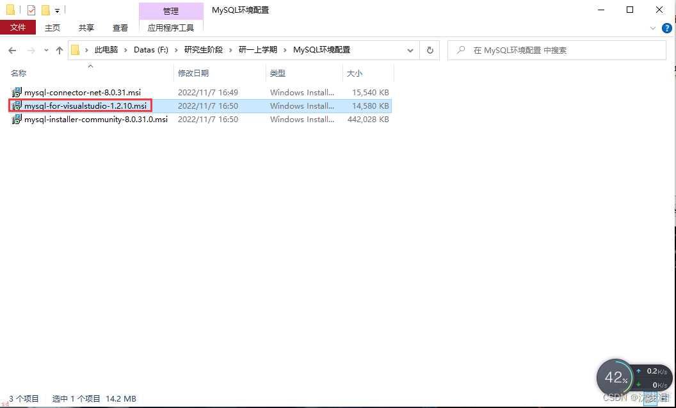The height and width of the screenshot is (408, 676).
Task: Open the 应用程序工具 tab
Action: [171, 27]
